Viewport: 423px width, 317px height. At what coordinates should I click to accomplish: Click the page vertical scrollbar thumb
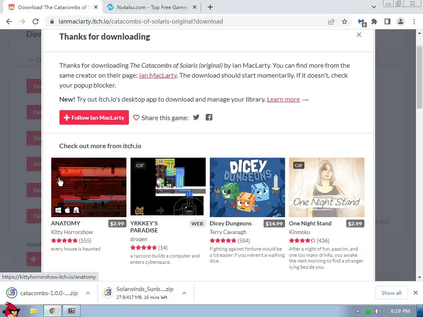click(x=420, y=77)
